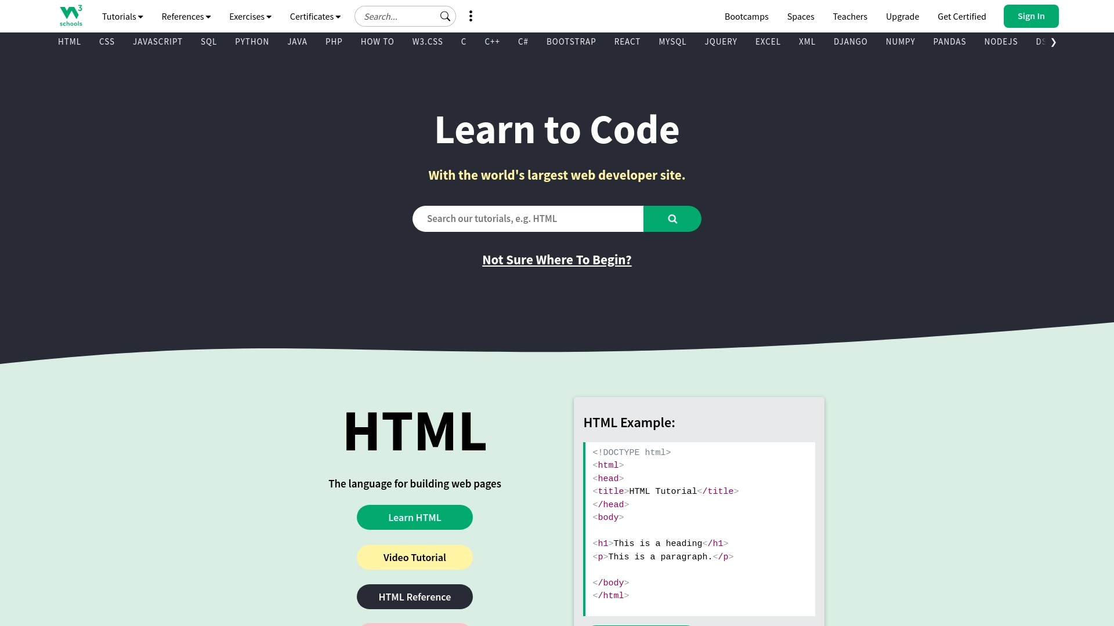
Task: Open the three-dot more options menu
Action: point(471,16)
